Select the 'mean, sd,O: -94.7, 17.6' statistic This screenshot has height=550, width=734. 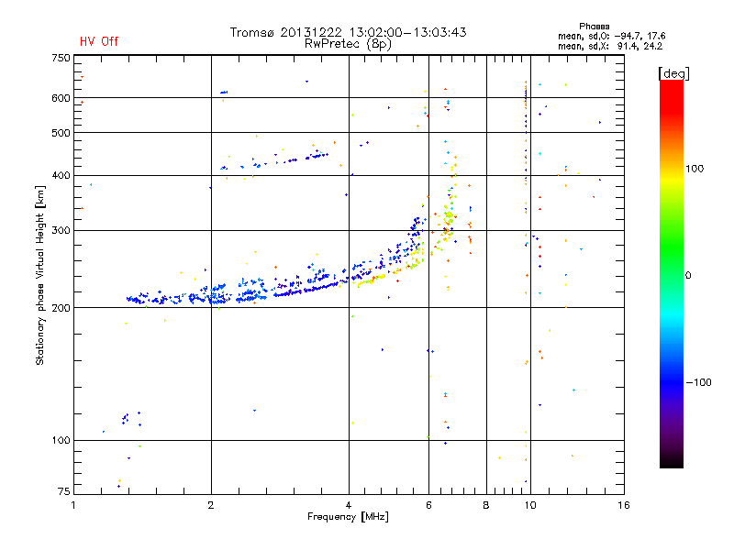[x=611, y=36]
